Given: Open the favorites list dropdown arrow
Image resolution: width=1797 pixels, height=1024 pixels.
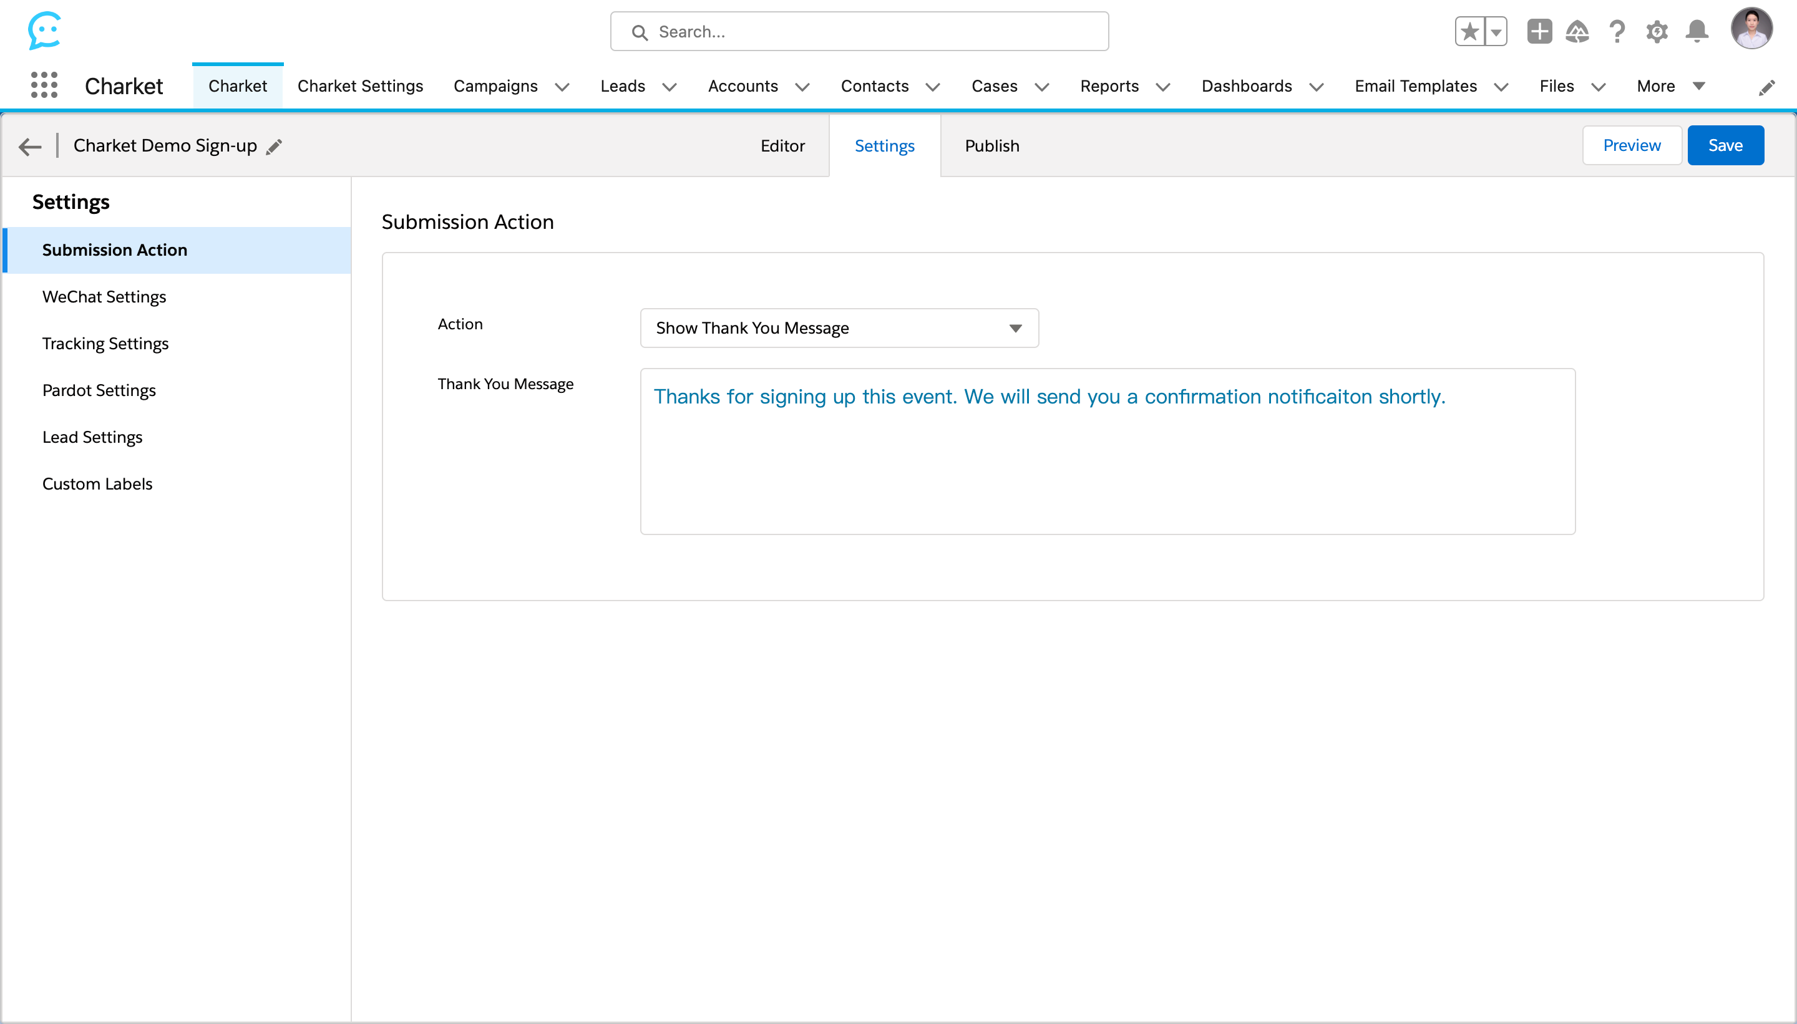Looking at the screenshot, I should [x=1496, y=32].
